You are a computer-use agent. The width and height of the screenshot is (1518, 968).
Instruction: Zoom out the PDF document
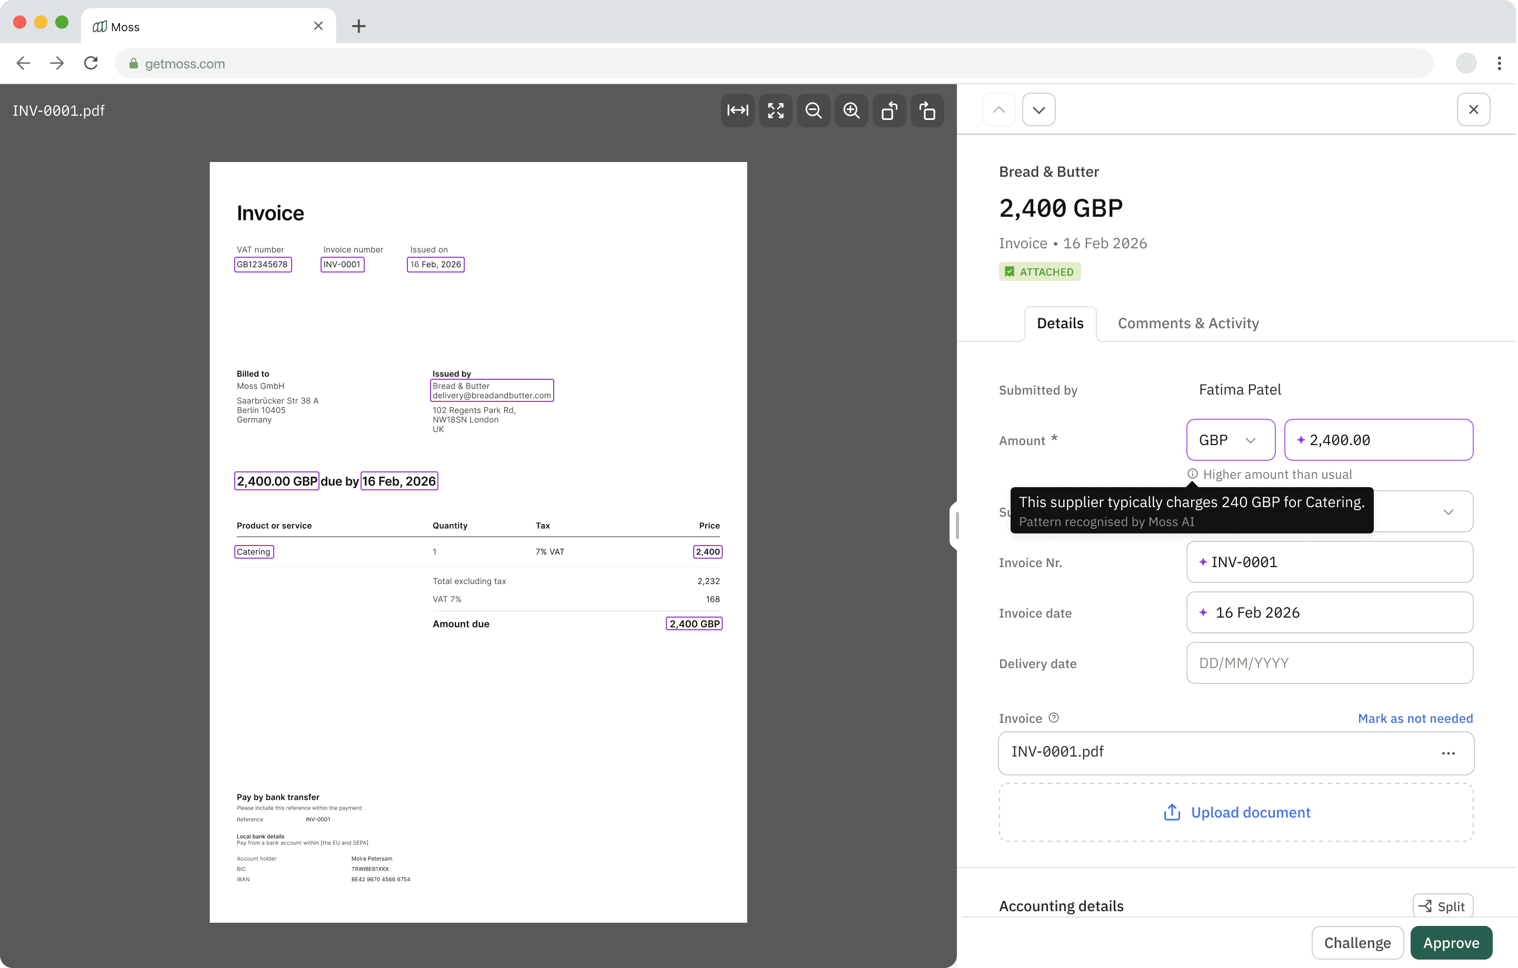tap(813, 110)
